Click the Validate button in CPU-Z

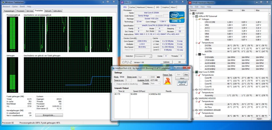coord(166,62)
